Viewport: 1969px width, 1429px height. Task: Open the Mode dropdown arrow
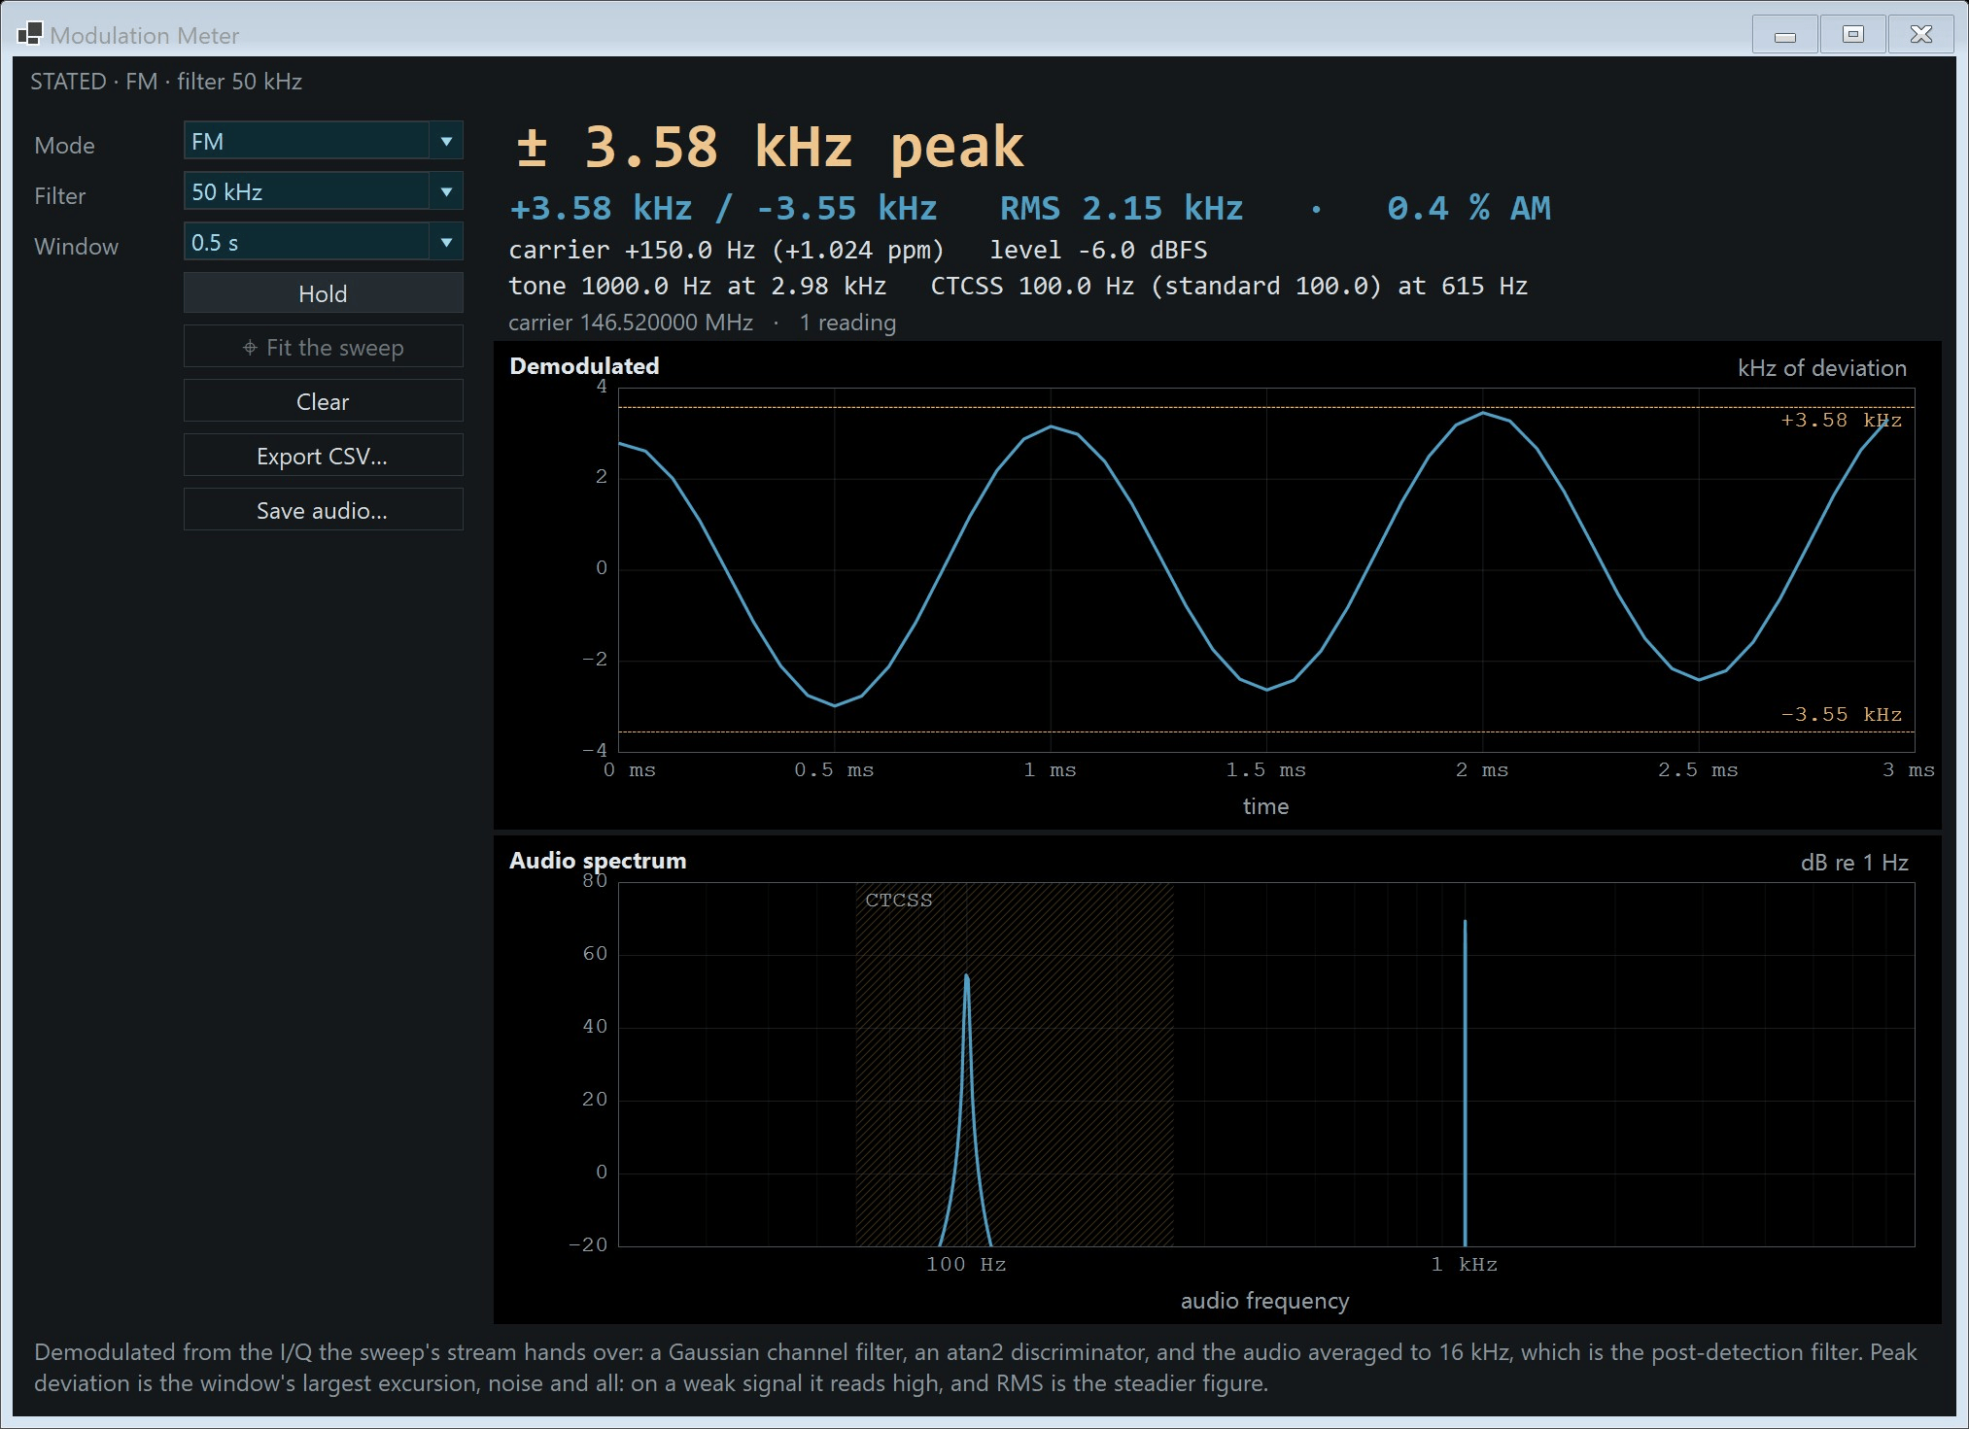[x=446, y=141]
